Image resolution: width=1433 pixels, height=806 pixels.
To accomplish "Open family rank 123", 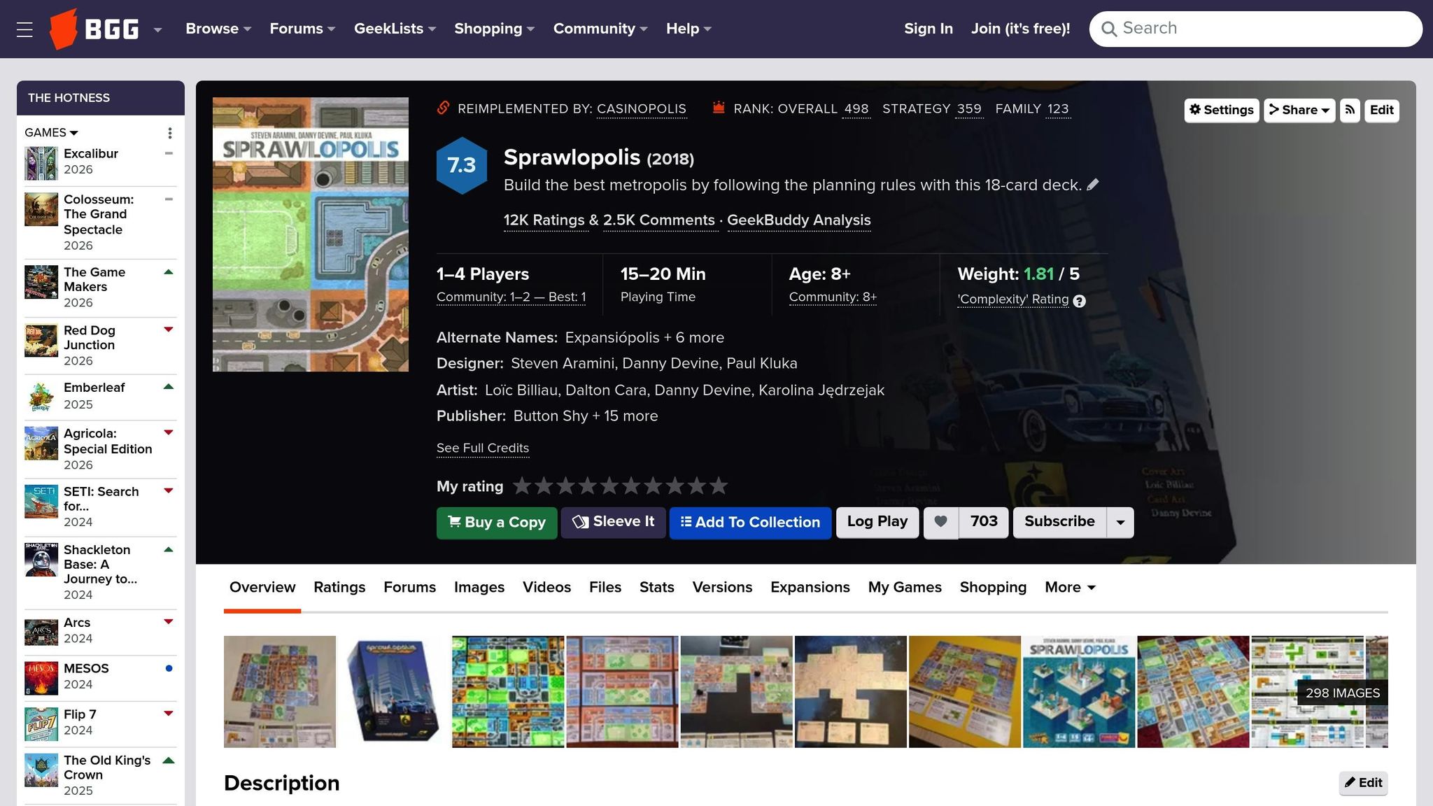I will 1058,109.
